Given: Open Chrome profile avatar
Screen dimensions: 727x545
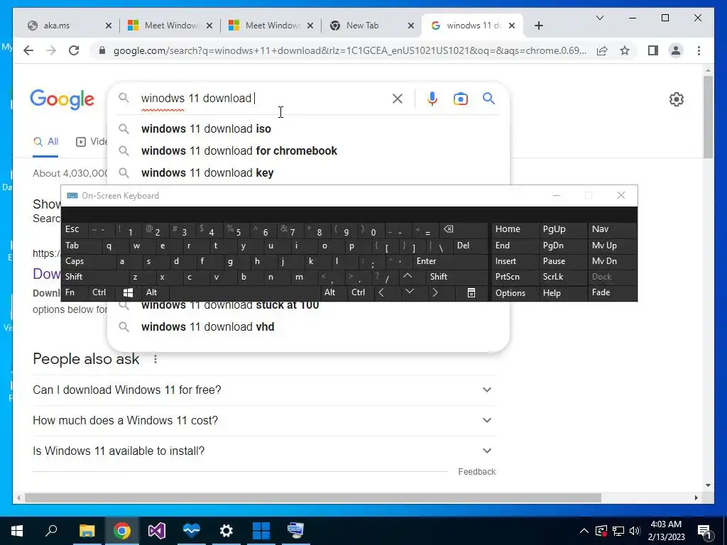Looking at the screenshot, I should tap(676, 50).
